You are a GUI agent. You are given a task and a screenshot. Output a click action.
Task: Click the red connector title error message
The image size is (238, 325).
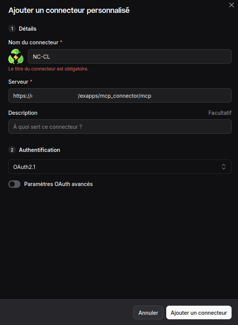(x=48, y=69)
